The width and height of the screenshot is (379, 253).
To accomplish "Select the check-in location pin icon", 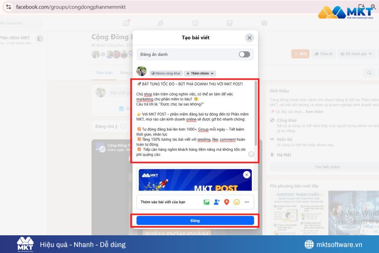I will (x=226, y=202).
